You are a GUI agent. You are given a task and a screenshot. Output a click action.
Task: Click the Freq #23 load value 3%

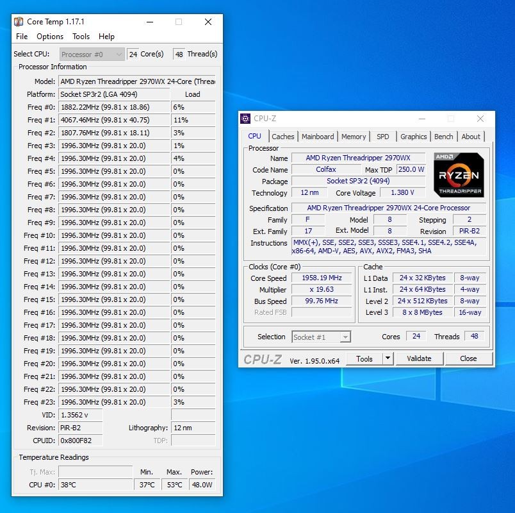point(193,402)
